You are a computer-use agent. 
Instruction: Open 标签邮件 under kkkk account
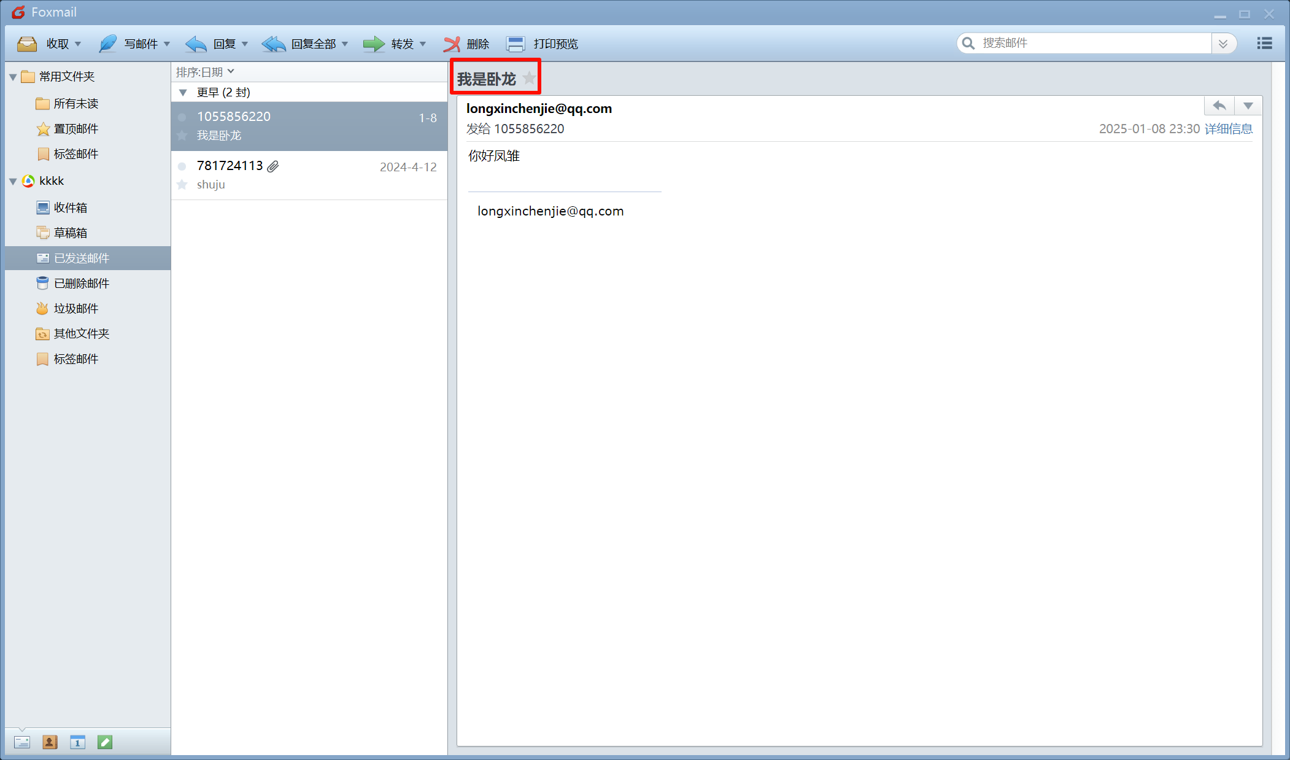[75, 359]
